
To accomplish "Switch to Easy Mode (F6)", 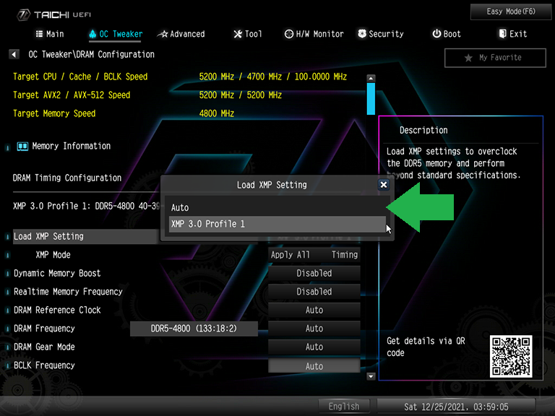I will coord(511,12).
